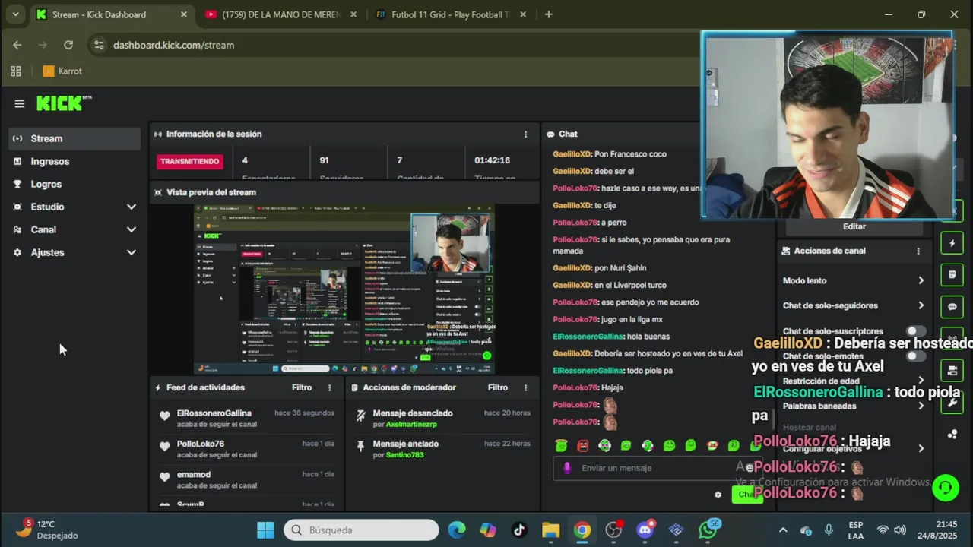Click the purple microphone icon in message box
The height and width of the screenshot is (547, 973).
pyautogui.click(x=567, y=468)
